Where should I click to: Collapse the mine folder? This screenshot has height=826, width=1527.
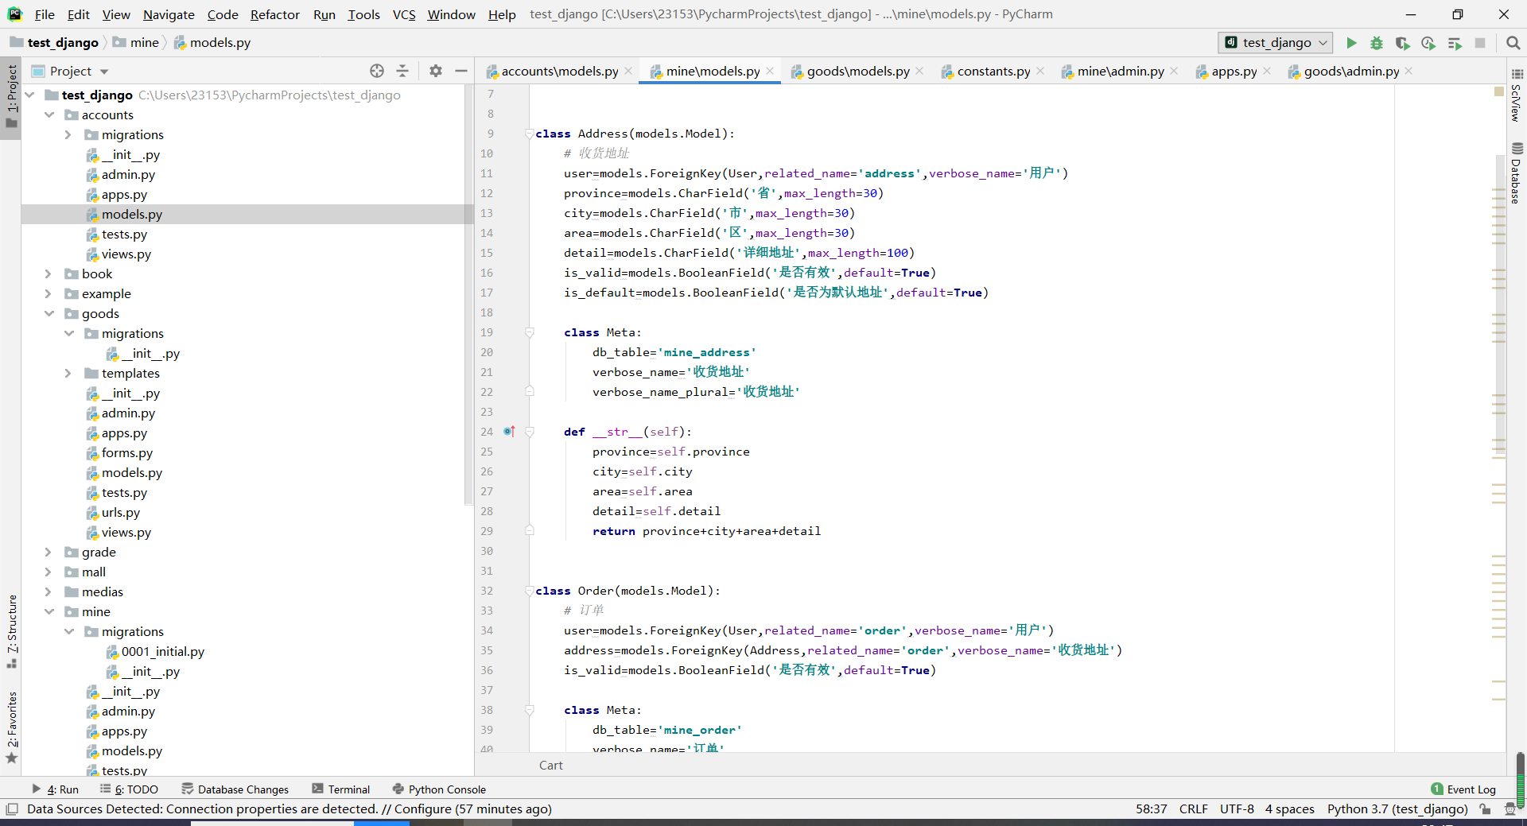[49, 611]
